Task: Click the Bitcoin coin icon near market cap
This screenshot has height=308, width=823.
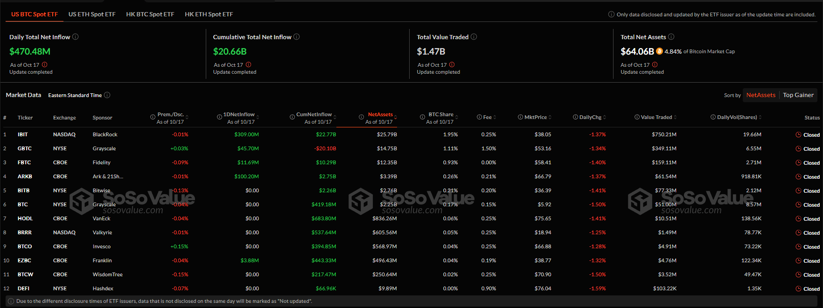Action: 660,51
